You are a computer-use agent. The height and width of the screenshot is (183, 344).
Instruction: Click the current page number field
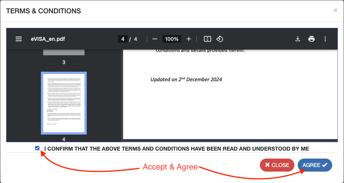[123, 39]
